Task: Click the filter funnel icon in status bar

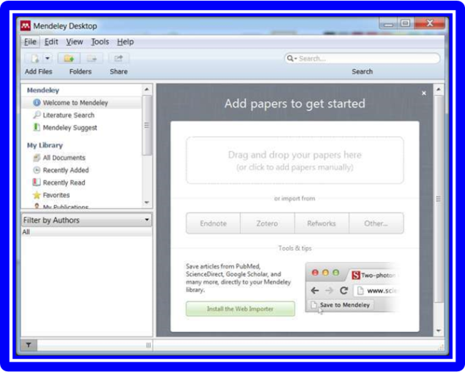Action: coord(29,345)
